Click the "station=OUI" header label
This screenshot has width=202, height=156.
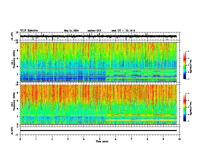coord(94,31)
